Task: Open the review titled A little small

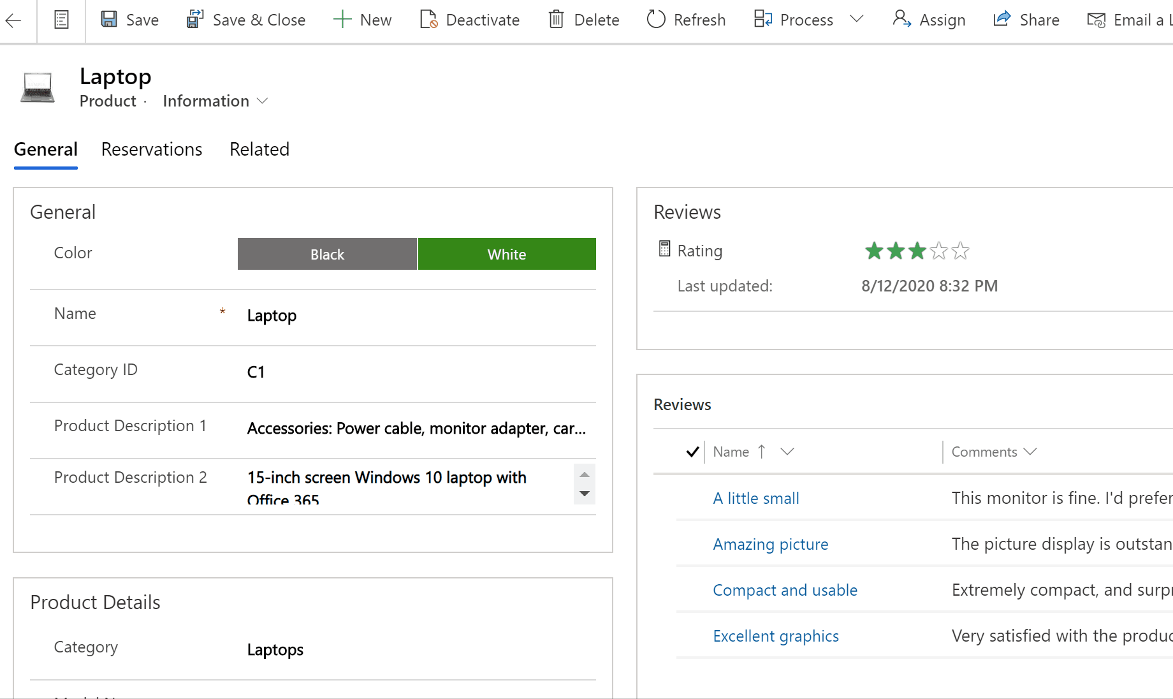Action: (x=756, y=498)
